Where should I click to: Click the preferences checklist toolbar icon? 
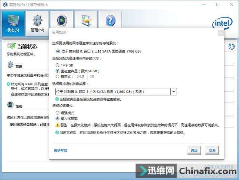point(86,20)
